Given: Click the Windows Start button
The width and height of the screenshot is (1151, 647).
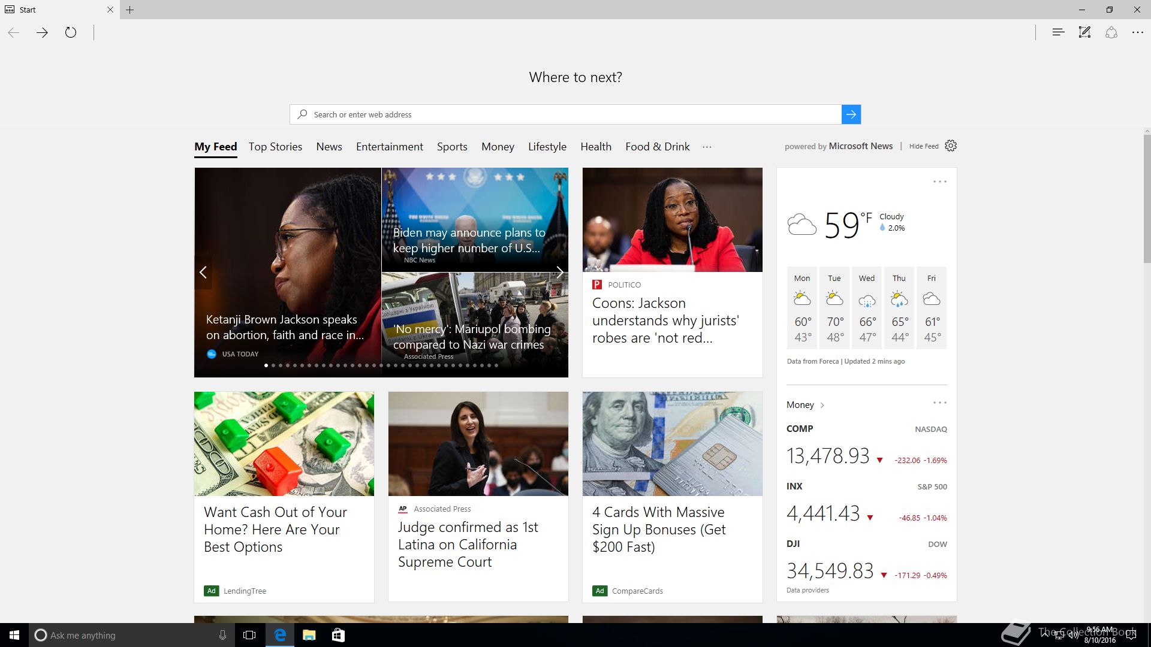Looking at the screenshot, I should (14, 635).
